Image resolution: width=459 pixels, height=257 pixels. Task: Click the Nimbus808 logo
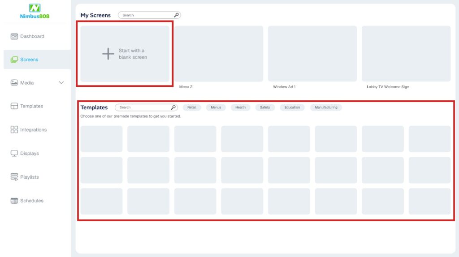[x=35, y=11]
